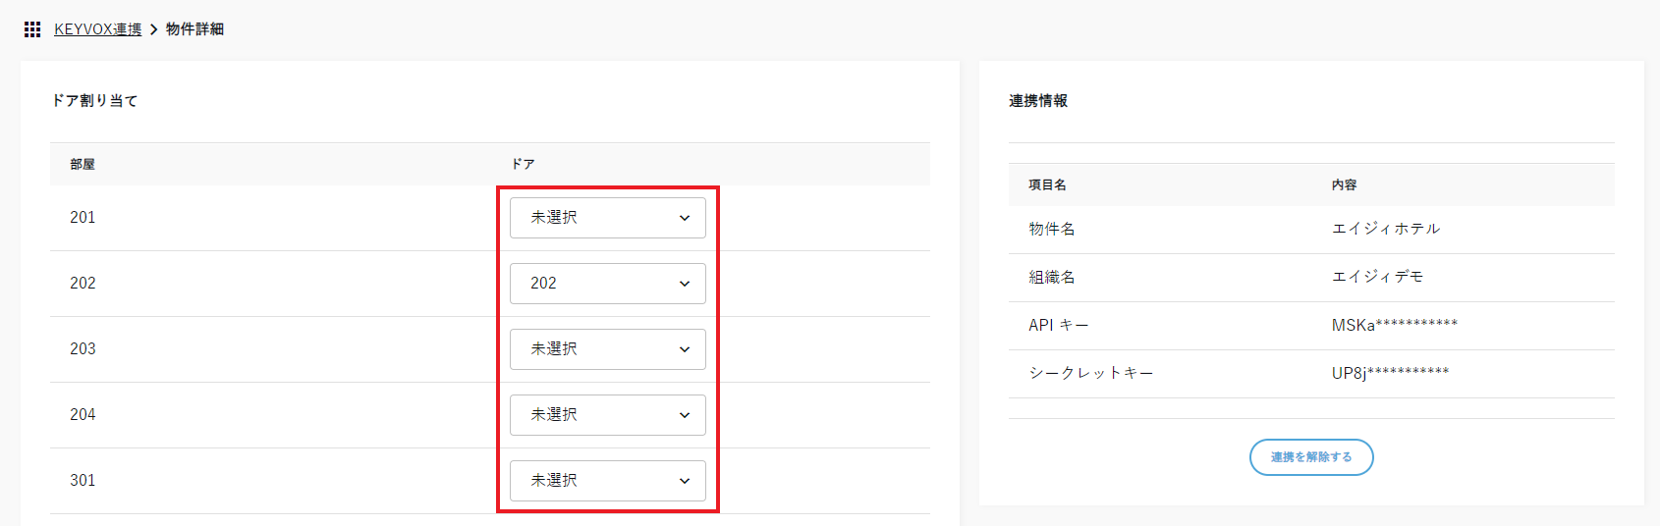Click the masked API キー value
Screen dimensions: 1660x526
pyautogui.click(x=1394, y=326)
